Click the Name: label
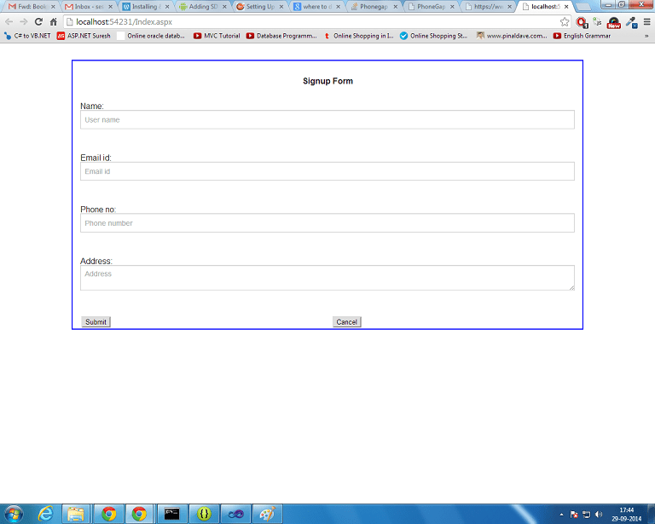 point(92,106)
